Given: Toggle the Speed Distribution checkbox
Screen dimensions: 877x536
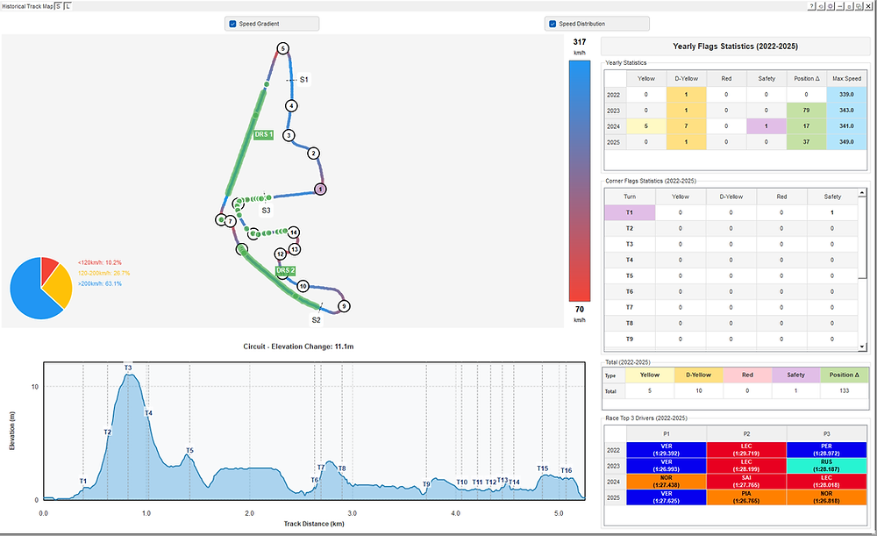Looking at the screenshot, I should [x=553, y=24].
